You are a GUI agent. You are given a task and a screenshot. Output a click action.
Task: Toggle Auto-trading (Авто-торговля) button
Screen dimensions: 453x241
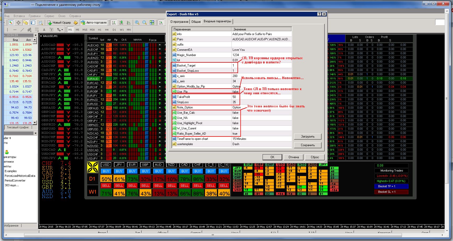pyautogui.click(x=94, y=23)
